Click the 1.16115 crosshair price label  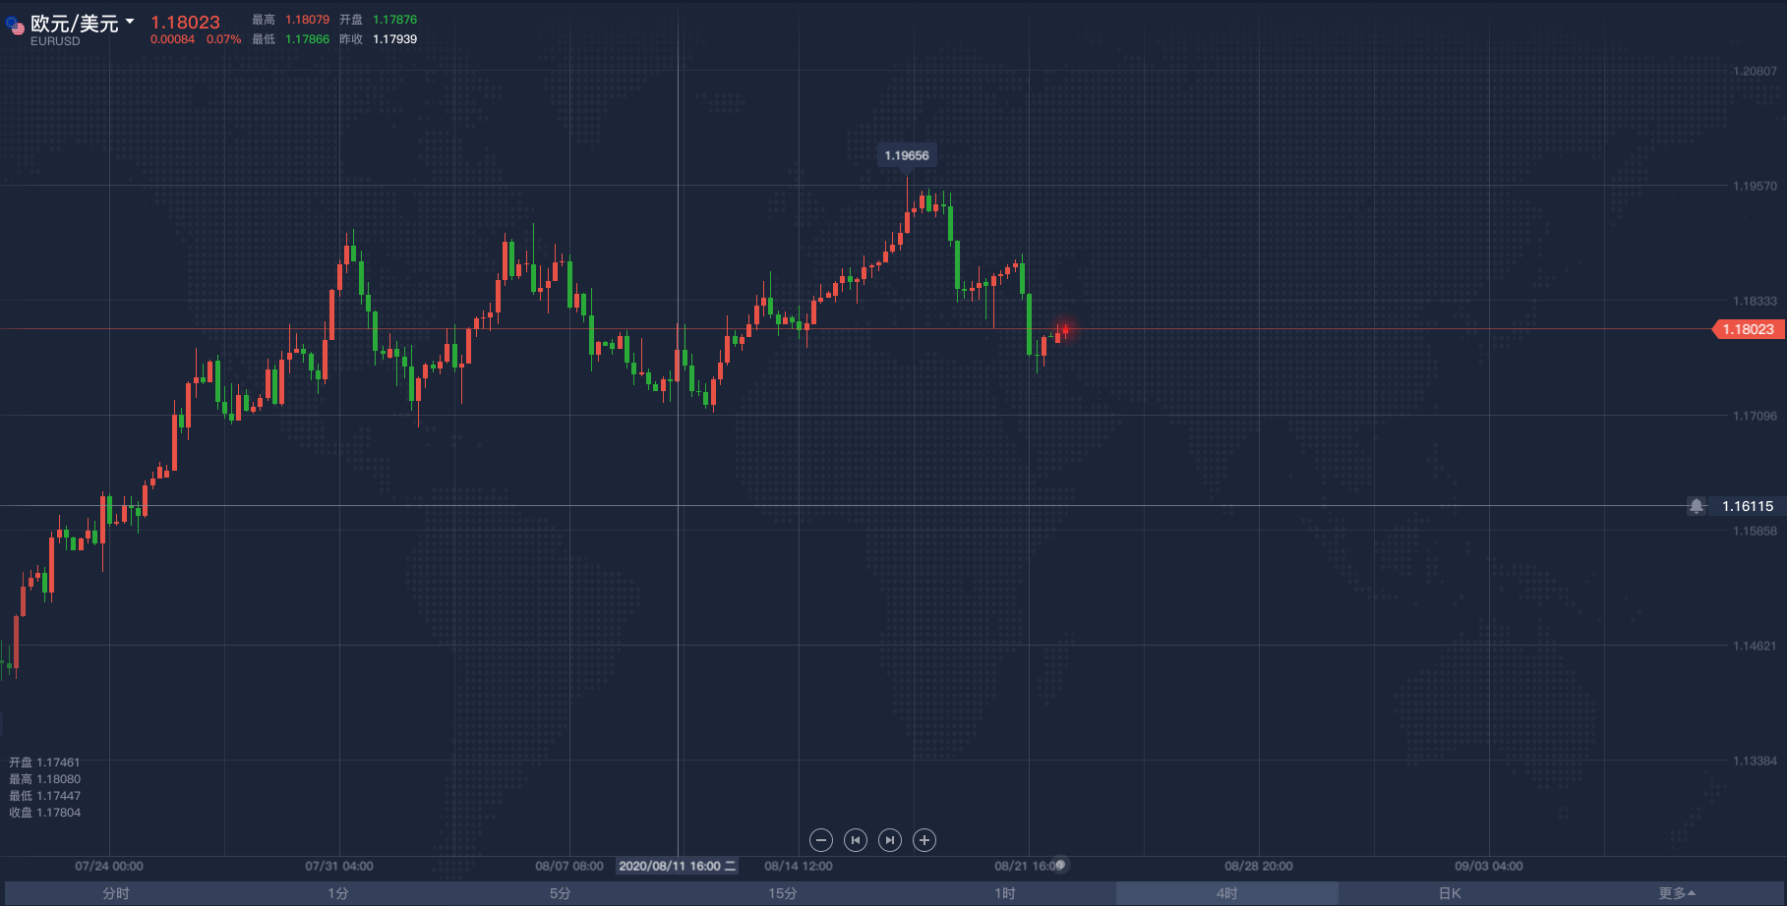[1748, 506]
